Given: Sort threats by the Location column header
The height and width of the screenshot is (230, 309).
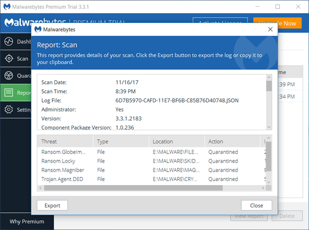Looking at the screenshot, I should 177,141.
